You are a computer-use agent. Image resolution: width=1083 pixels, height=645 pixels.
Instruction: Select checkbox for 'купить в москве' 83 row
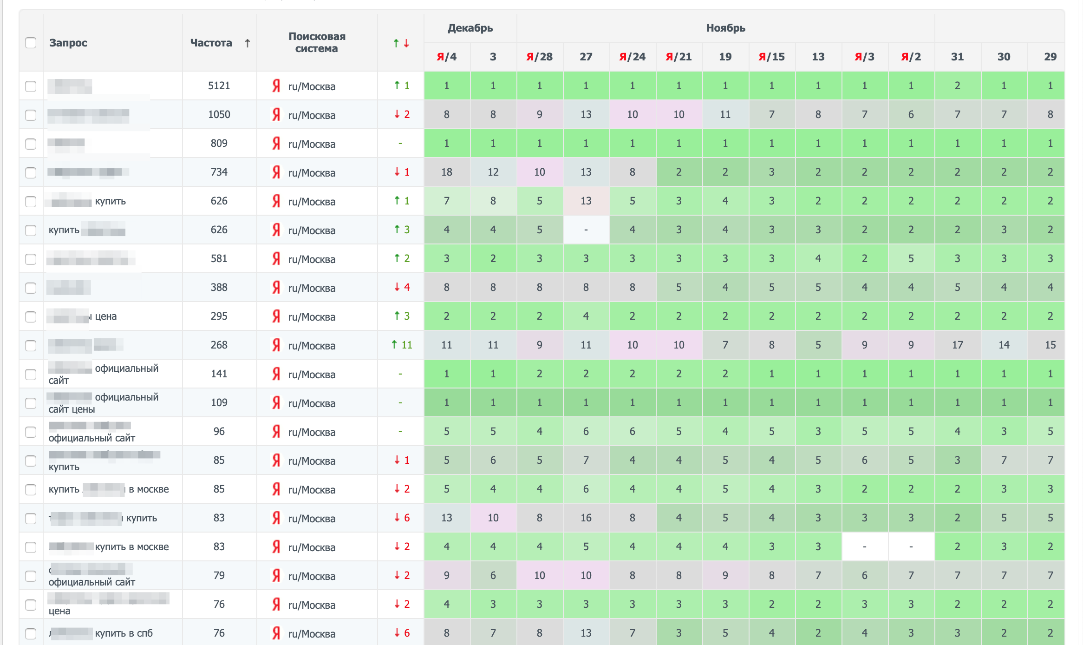pyautogui.click(x=31, y=547)
